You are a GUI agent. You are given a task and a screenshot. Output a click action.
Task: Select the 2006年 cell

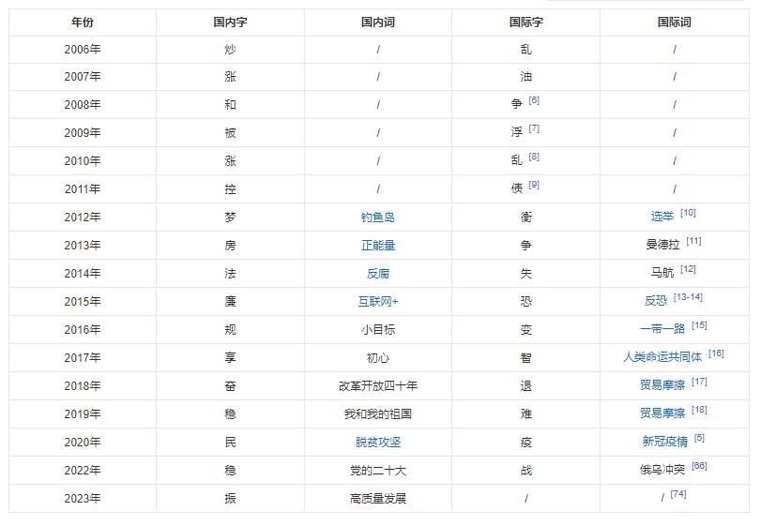(x=83, y=50)
